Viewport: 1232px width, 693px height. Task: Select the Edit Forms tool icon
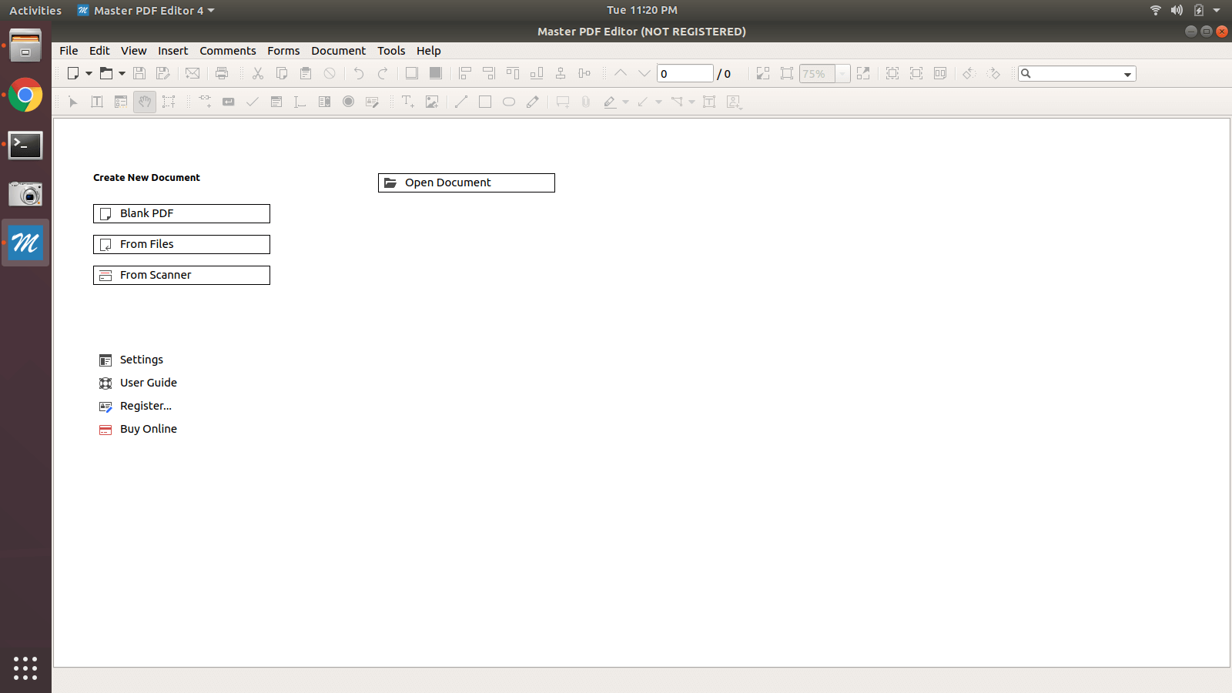tap(121, 102)
